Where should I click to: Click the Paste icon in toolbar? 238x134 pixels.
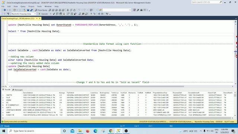tap(74, 10)
